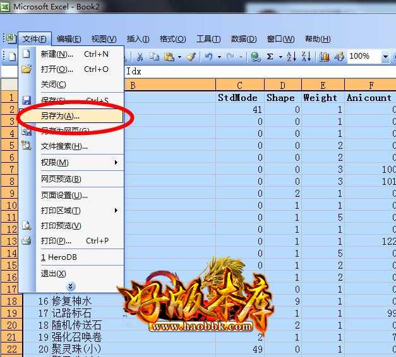396x357 pixels.
Task: Click the Excel workbook icon beside File menu
Action: 10,38
